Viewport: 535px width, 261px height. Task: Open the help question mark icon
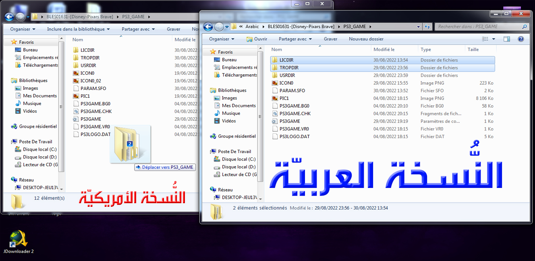520,39
